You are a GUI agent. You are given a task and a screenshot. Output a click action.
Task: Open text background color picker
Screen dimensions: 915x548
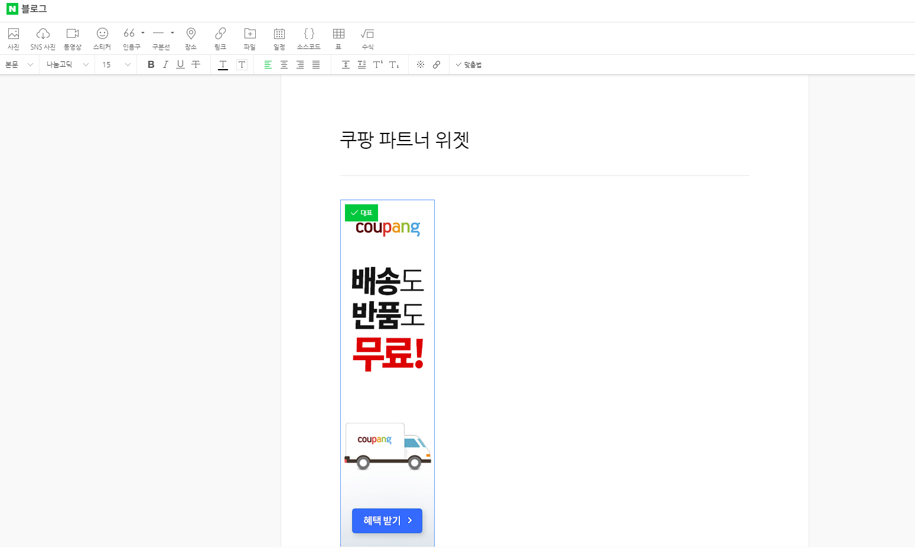(242, 65)
